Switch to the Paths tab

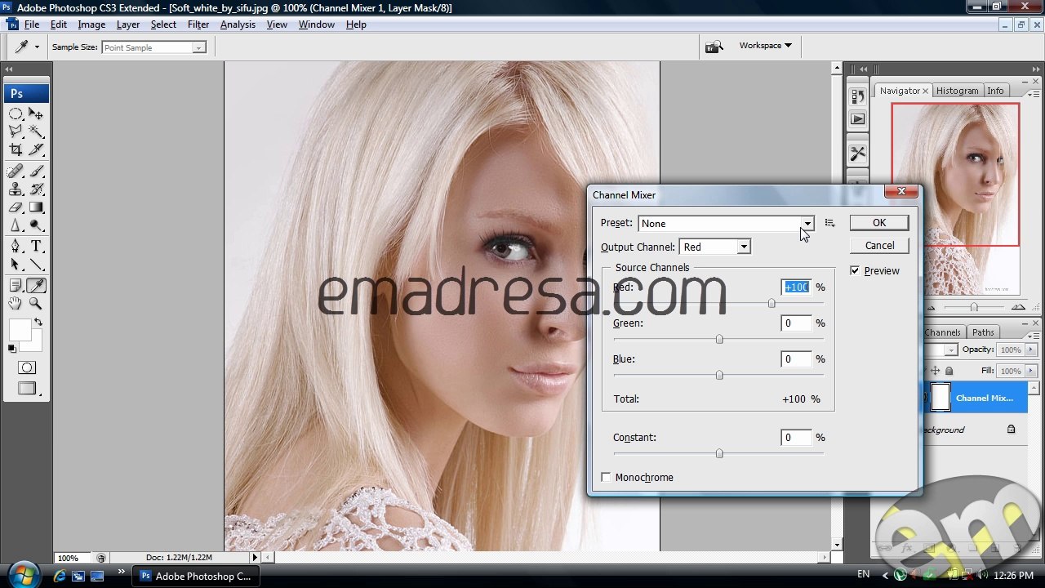[x=983, y=332]
